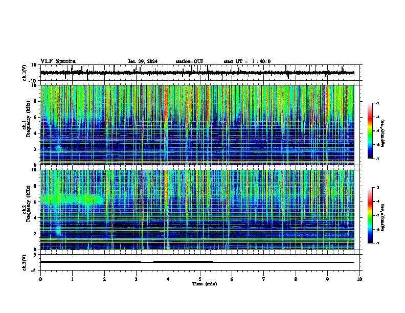
Task: Click inside the ch.1 frequency spectrogram
Action: 197,125
